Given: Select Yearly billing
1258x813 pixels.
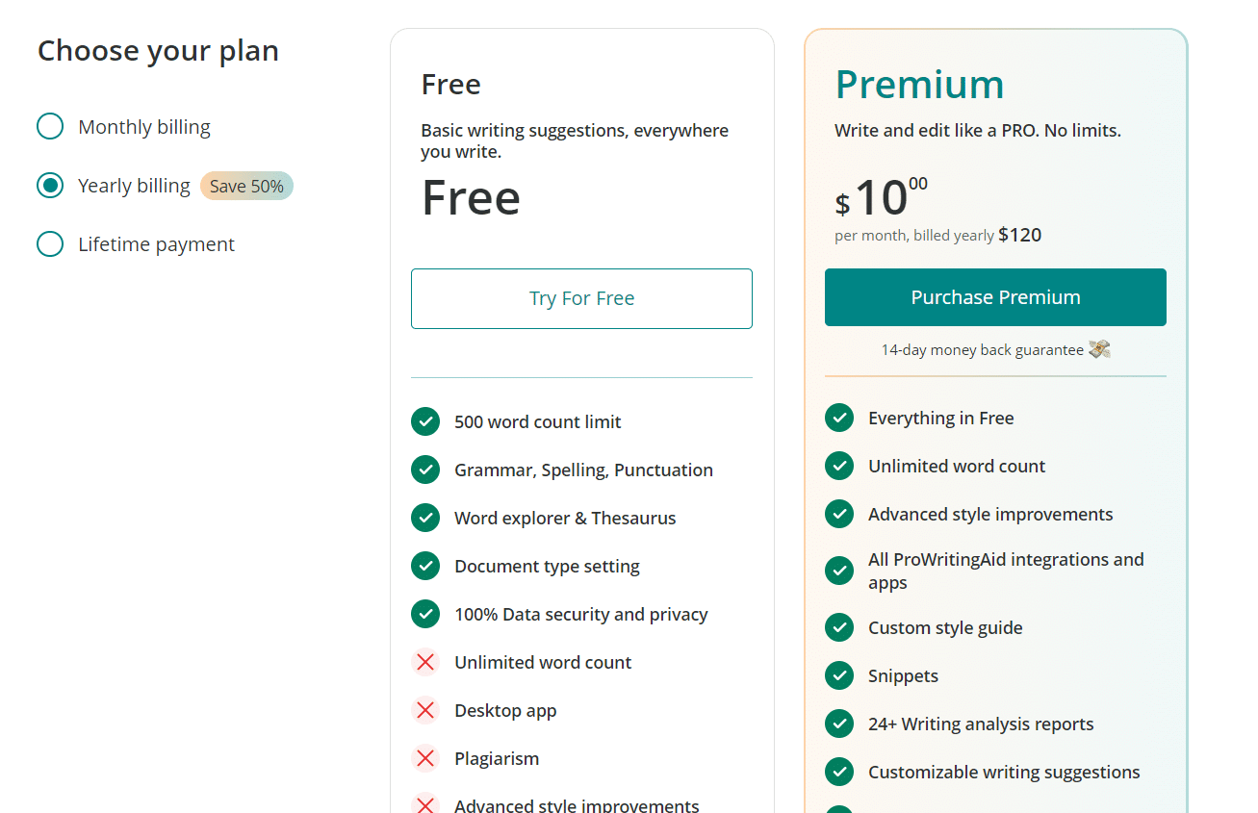Looking at the screenshot, I should [x=49, y=185].
